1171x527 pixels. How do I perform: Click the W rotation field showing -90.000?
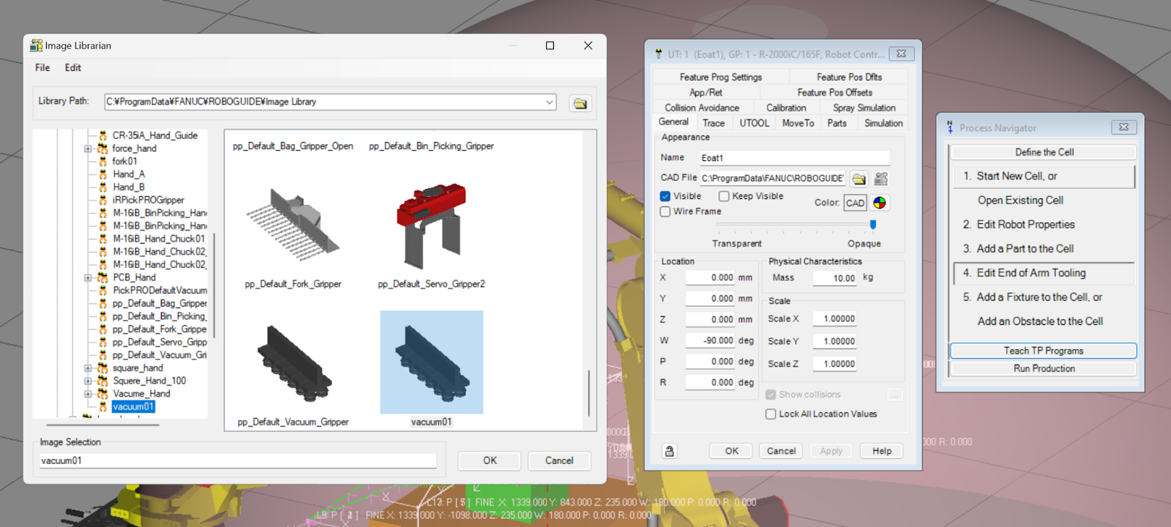710,341
